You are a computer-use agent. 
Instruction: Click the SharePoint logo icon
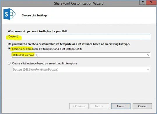(9, 14)
